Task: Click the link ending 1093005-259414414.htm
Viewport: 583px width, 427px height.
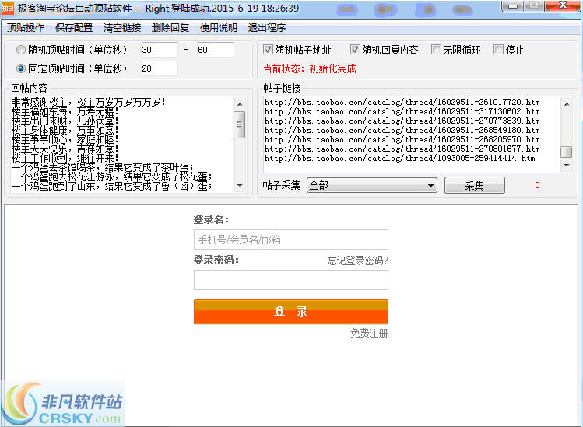Action: [x=400, y=159]
